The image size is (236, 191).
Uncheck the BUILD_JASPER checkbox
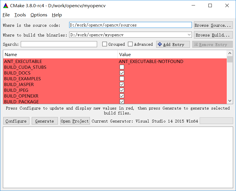click(x=122, y=84)
